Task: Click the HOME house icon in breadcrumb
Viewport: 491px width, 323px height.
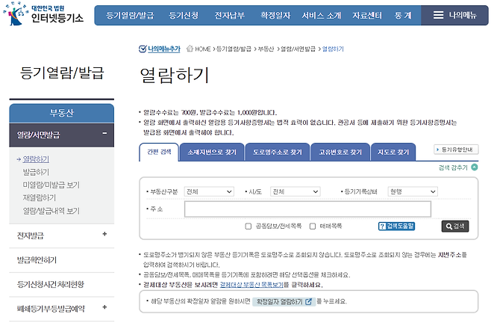Action: pos(190,49)
